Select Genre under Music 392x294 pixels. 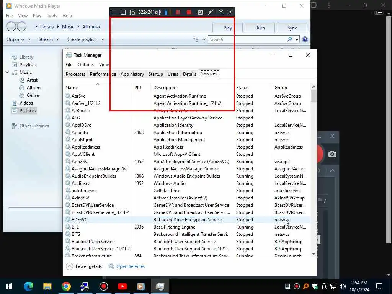(x=33, y=95)
